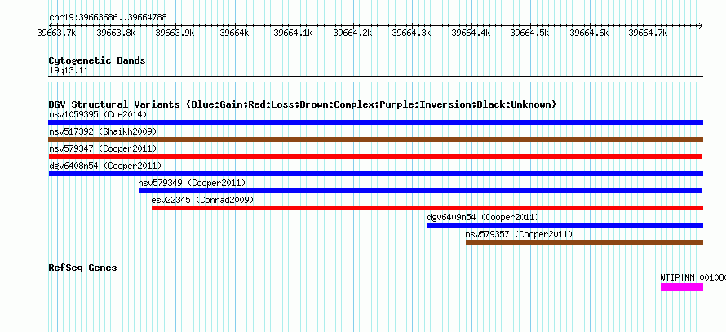The image size is (726, 332).
Task: Select the blue nsv1059395 gain variant bar
Action: 375,122
